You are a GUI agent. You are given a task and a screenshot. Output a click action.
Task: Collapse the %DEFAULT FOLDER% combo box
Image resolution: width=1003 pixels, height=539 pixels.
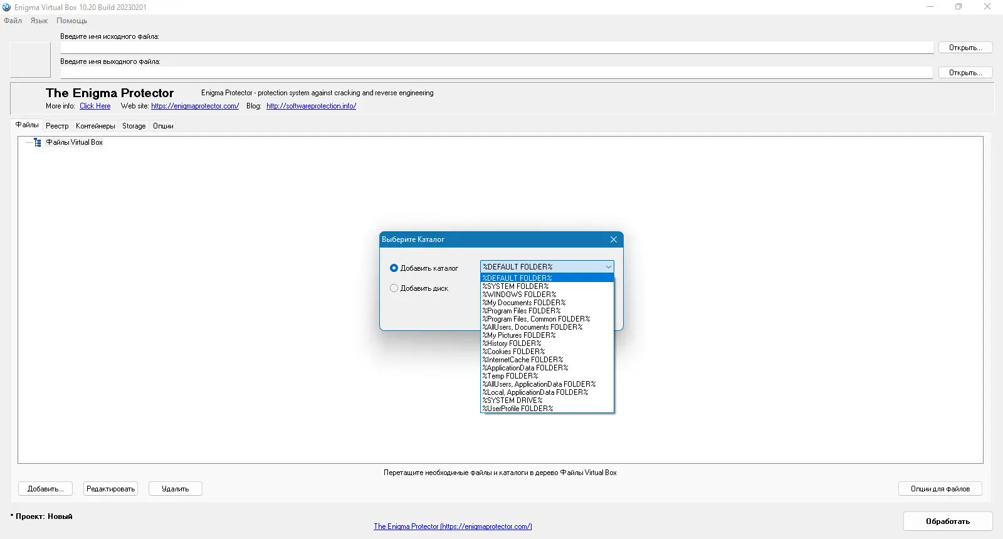[608, 267]
